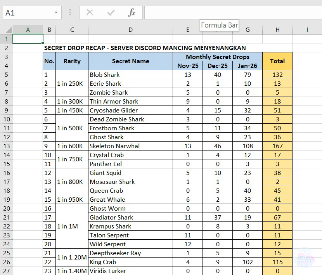This screenshot has height=275, width=322.
Task: Click the 'Eerie Shark' cell
Action: point(130,84)
